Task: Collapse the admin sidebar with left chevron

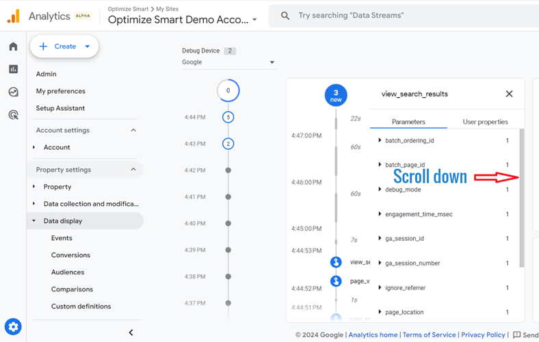Action: (x=131, y=332)
